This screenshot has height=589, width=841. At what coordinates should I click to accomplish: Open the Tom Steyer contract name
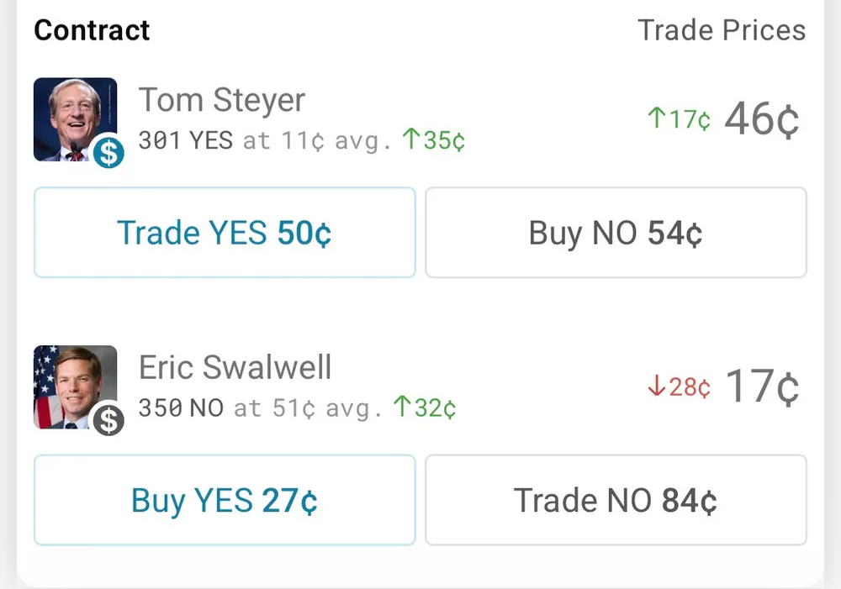(x=222, y=100)
